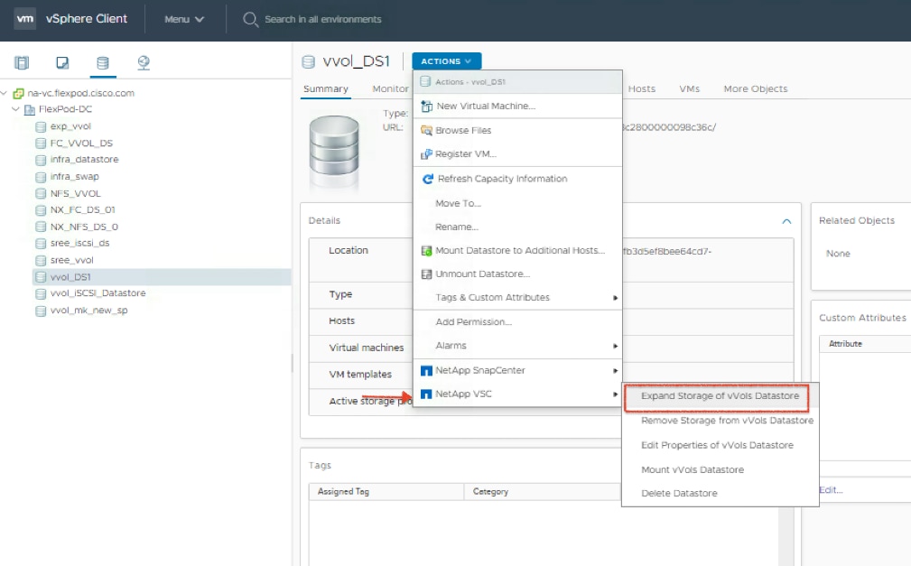
Task: Click the na-vc.flexpod.cisco.com vCenter icon
Action: pos(19,93)
